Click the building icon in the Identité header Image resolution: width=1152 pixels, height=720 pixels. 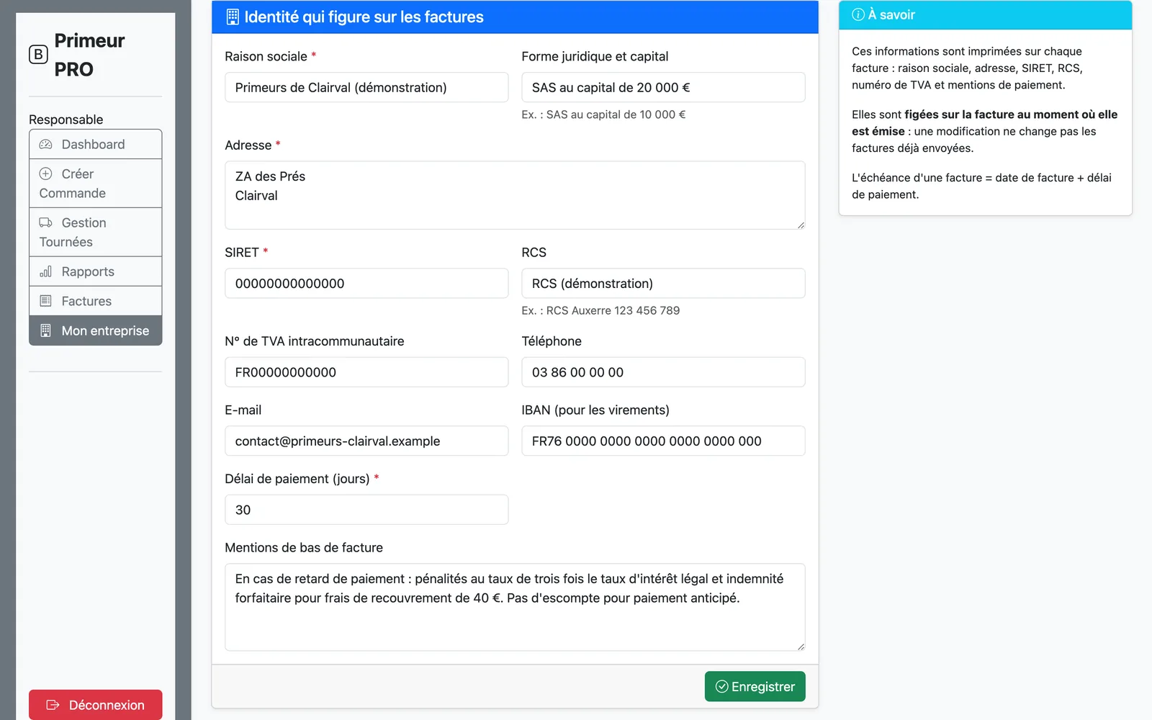[x=233, y=17]
